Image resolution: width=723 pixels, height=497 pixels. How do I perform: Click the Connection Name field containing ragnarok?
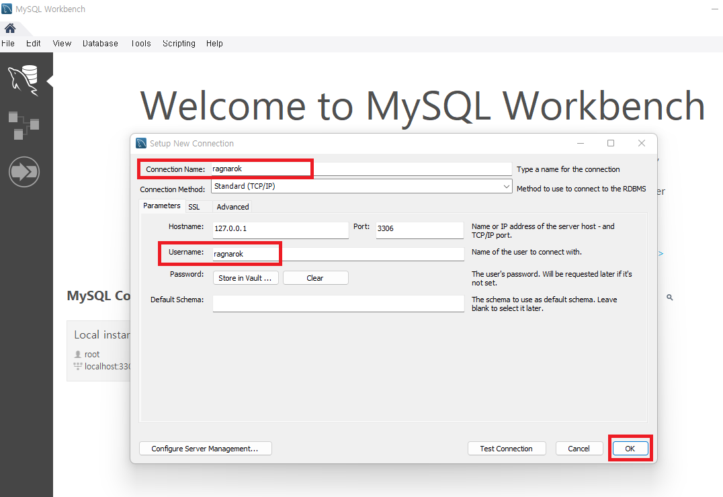[x=361, y=169]
